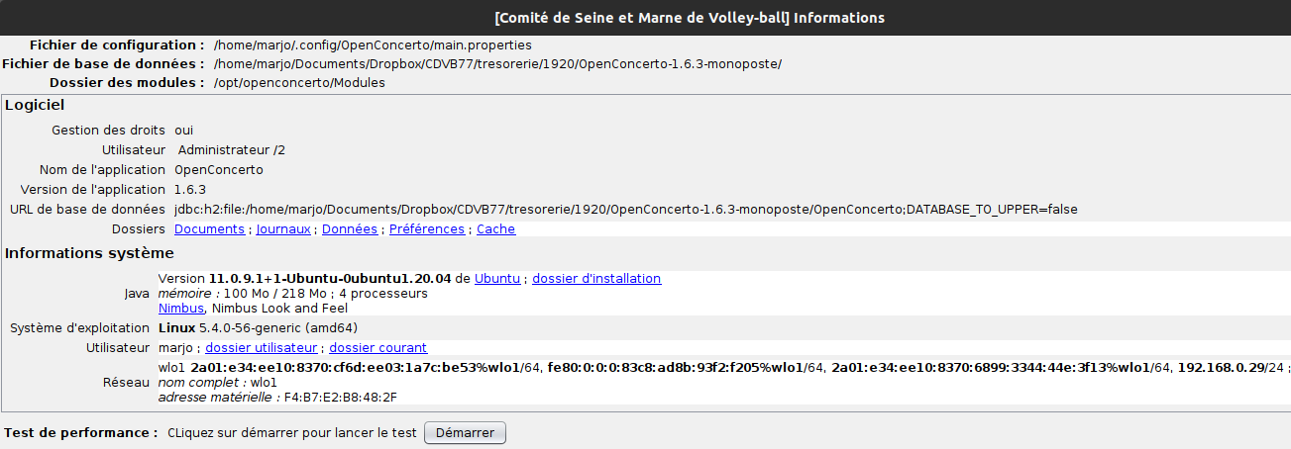Click the application version 1.6.3 value
The image size is (1291, 449).
[190, 190]
